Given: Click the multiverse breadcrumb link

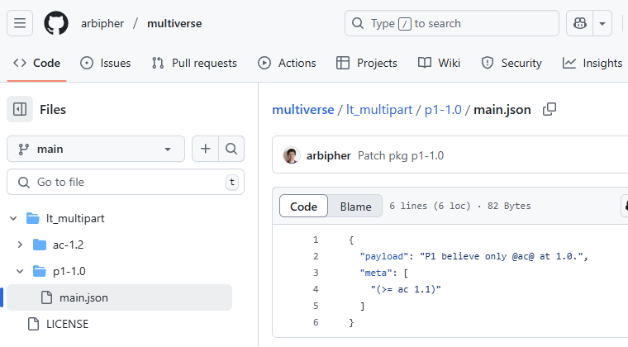Looking at the screenshot, I should [x=302, y=109].
